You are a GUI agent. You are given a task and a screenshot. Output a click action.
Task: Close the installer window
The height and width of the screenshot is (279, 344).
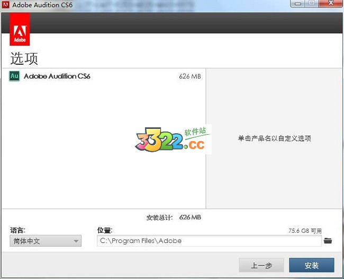coord(331,3)
